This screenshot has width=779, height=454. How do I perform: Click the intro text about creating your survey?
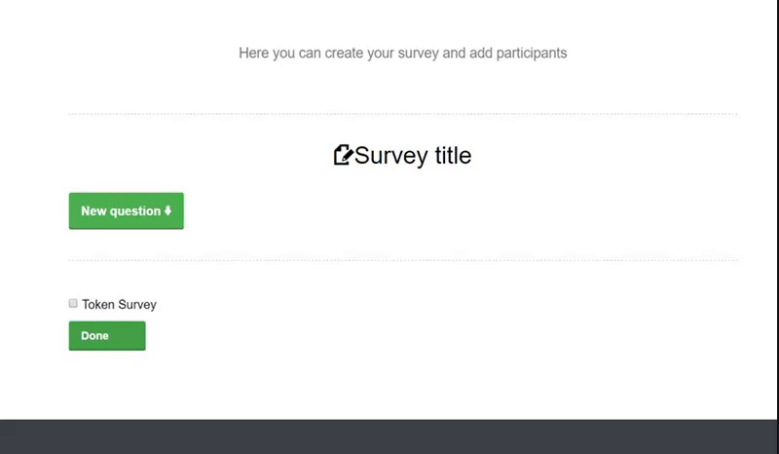point(402,53)
